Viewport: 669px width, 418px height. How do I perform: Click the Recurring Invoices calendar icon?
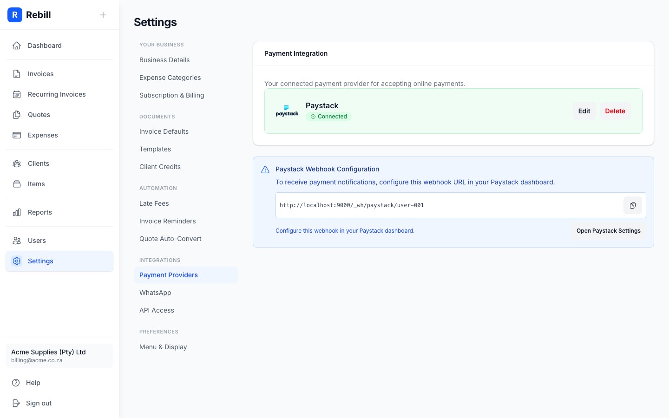pos(17,94)
